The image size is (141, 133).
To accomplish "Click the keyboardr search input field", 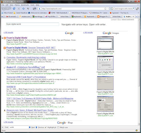I will 32,24.
